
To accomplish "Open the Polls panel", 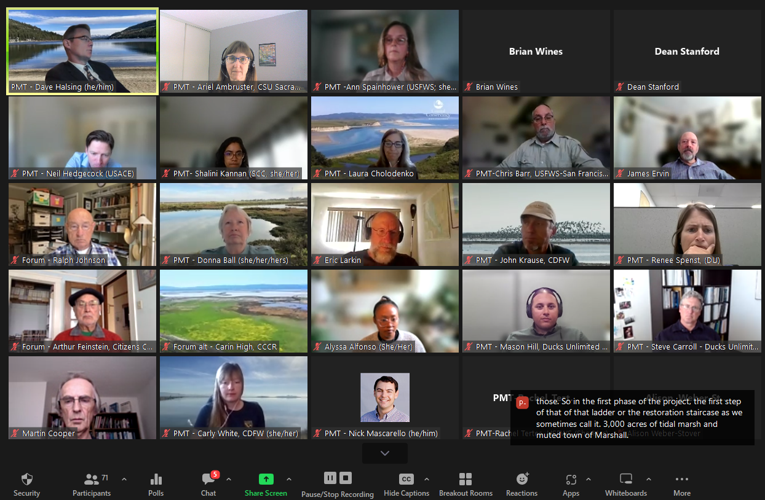I will (x=156, y=484).
